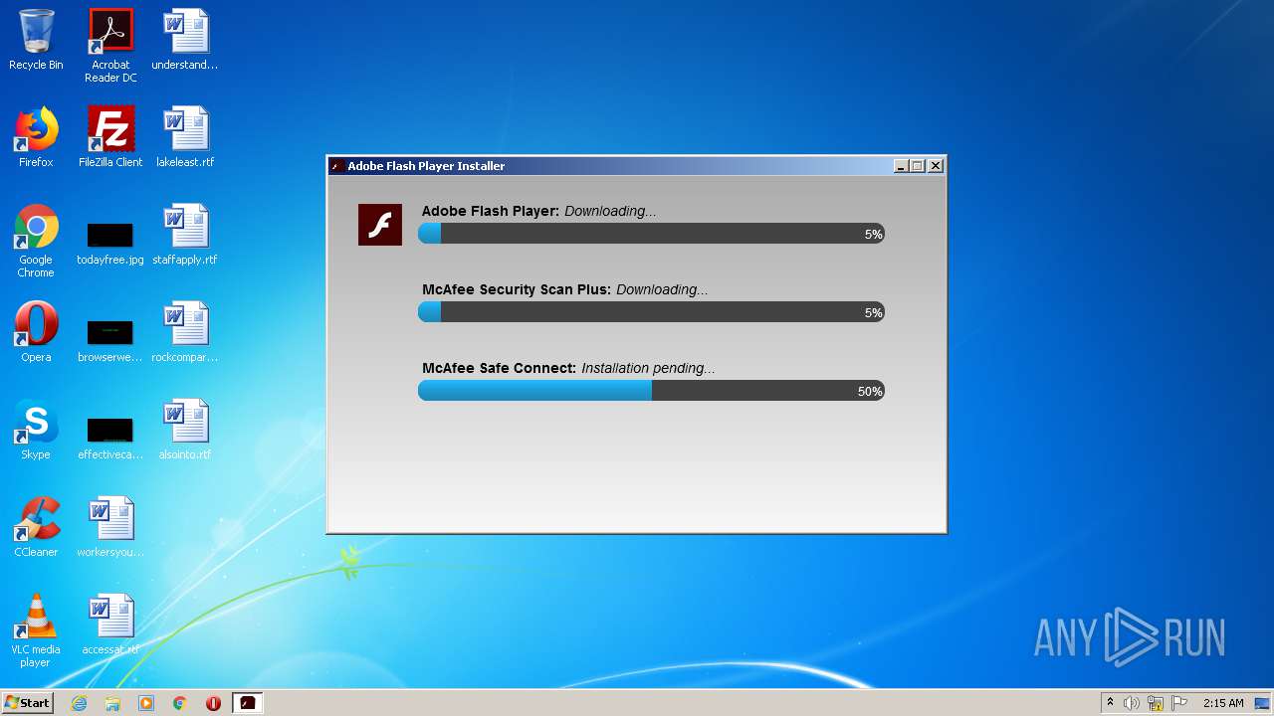Open Firefox desktop shortcut
The width and height of the screenshot is (1274, 716).
[x=36, y=137]
